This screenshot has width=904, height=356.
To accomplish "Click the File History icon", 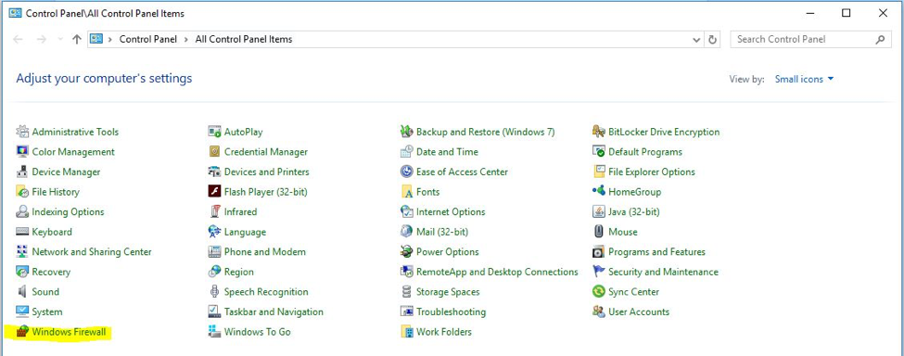I will pos(22,192).
